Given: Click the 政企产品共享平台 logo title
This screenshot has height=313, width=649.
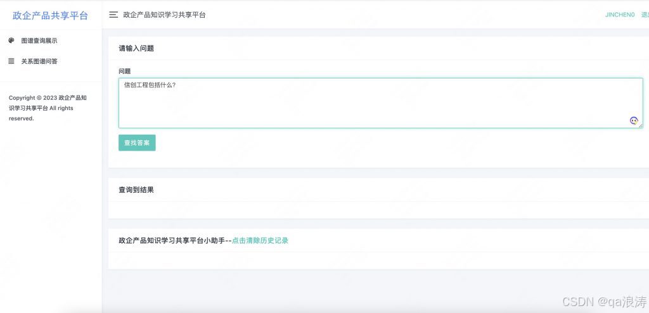Looking at the screenshot, I should (51, 16).
